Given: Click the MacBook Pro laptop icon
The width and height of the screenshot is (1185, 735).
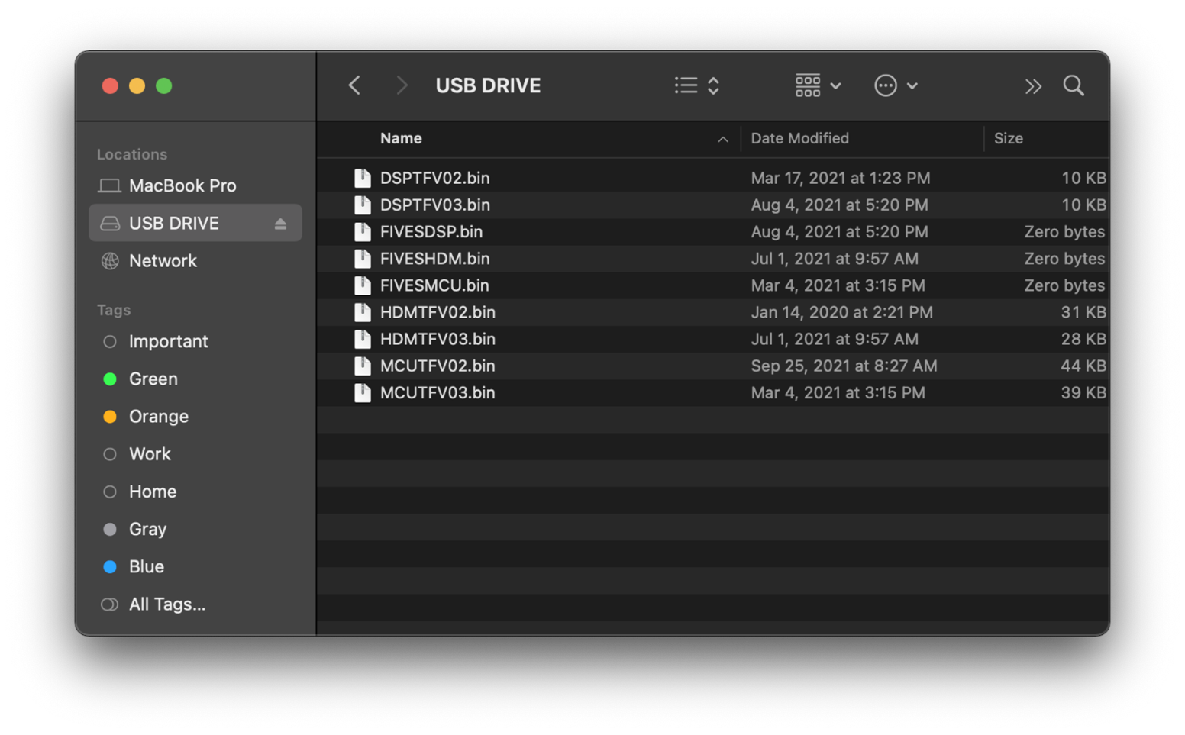Looking at the screenshot, I should coord(109,185).
